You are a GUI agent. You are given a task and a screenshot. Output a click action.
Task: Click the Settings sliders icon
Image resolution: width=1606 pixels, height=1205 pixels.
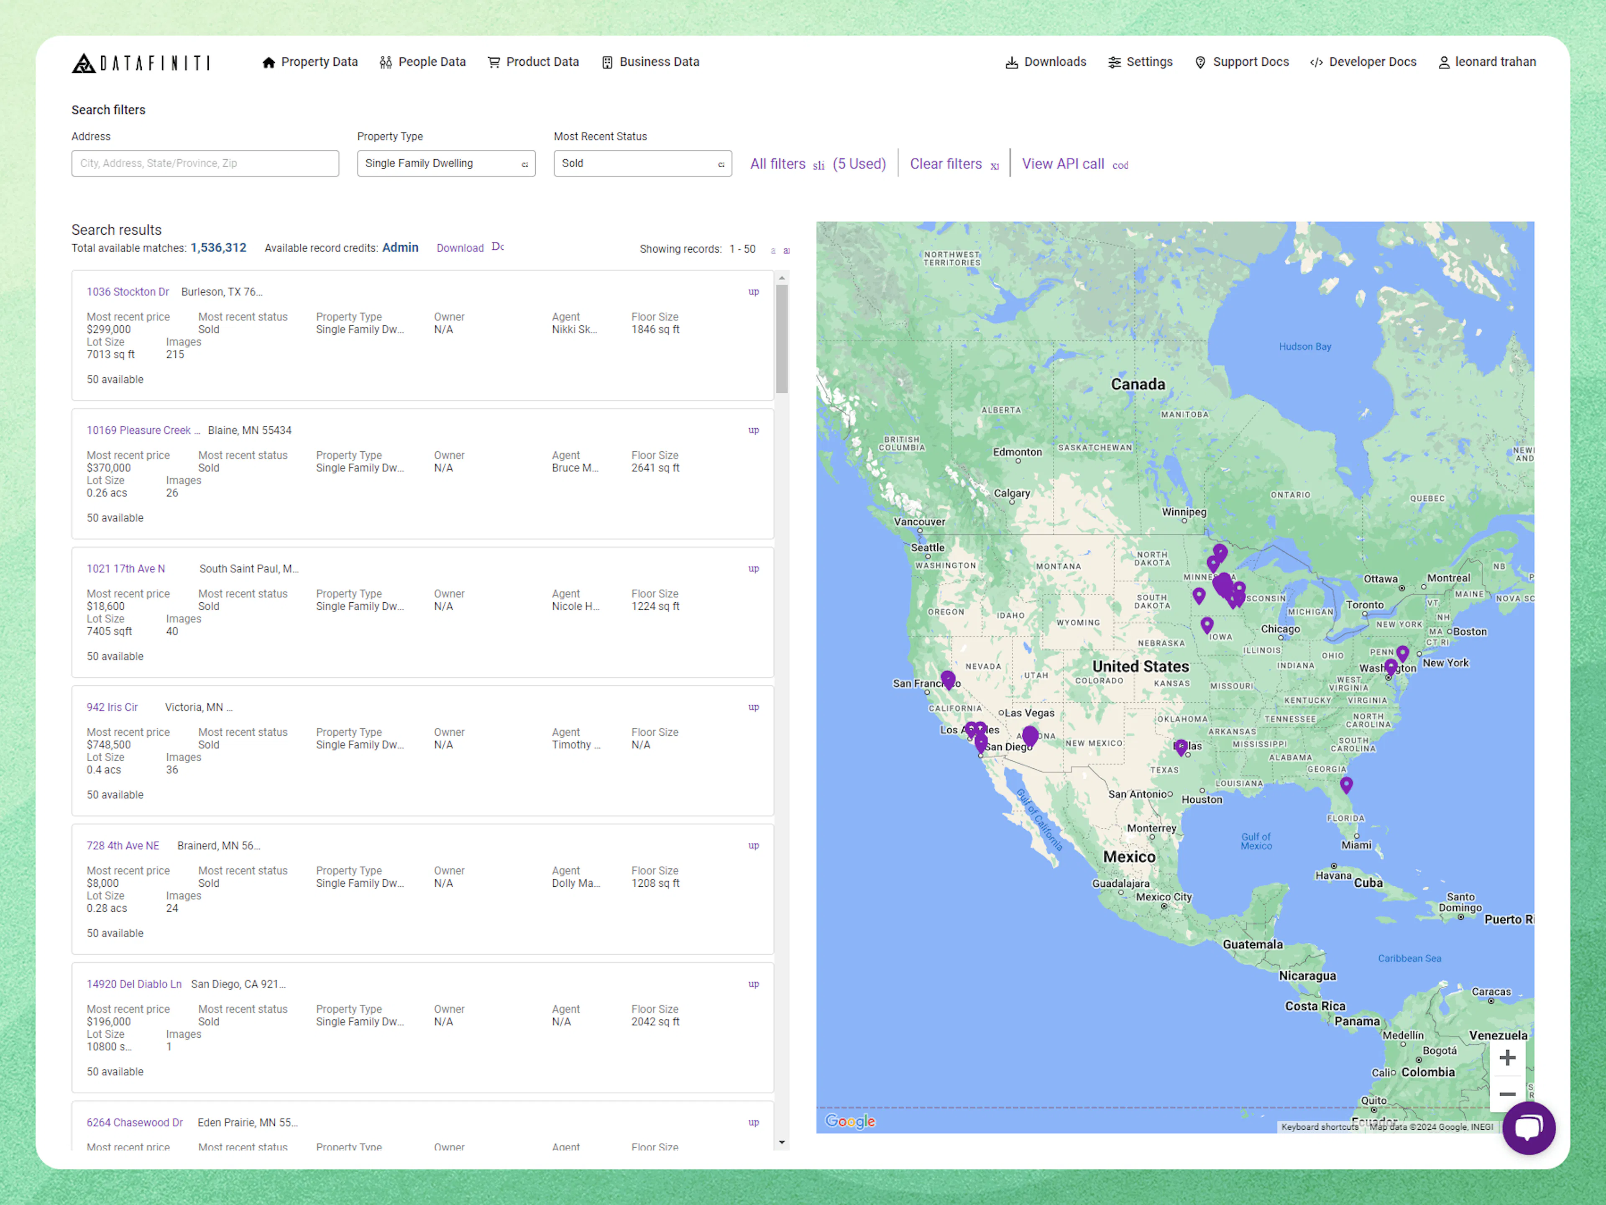(x=1115, y=62)
